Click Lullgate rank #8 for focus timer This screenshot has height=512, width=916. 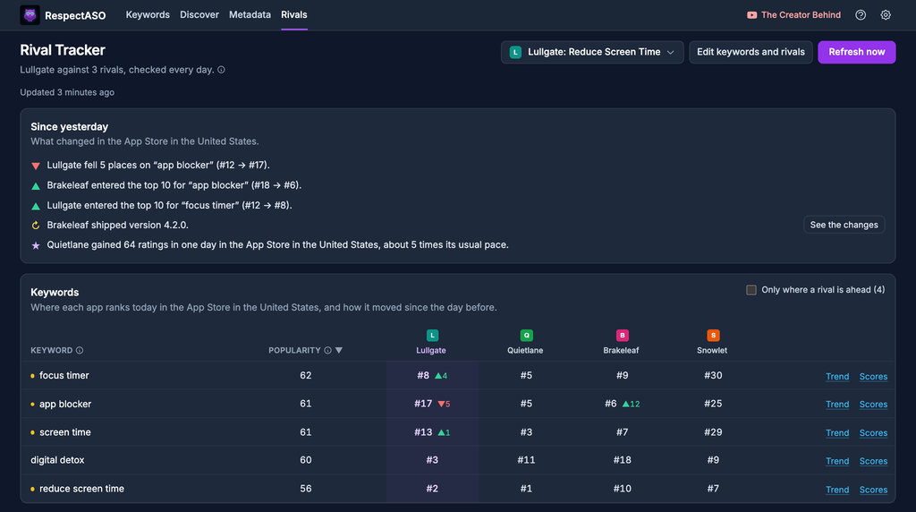tap(423, 375)
